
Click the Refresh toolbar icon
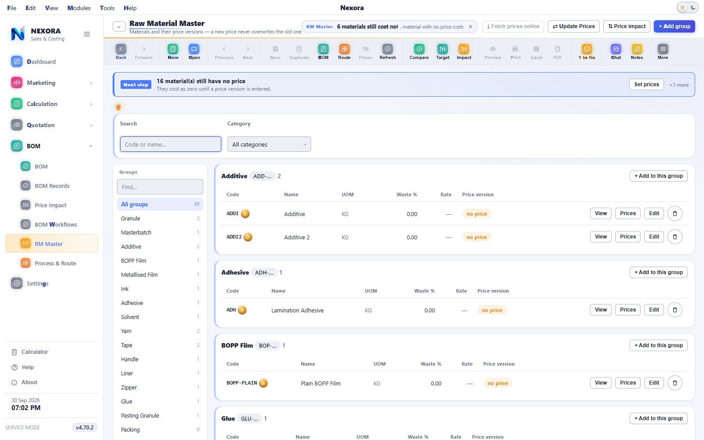388,51
